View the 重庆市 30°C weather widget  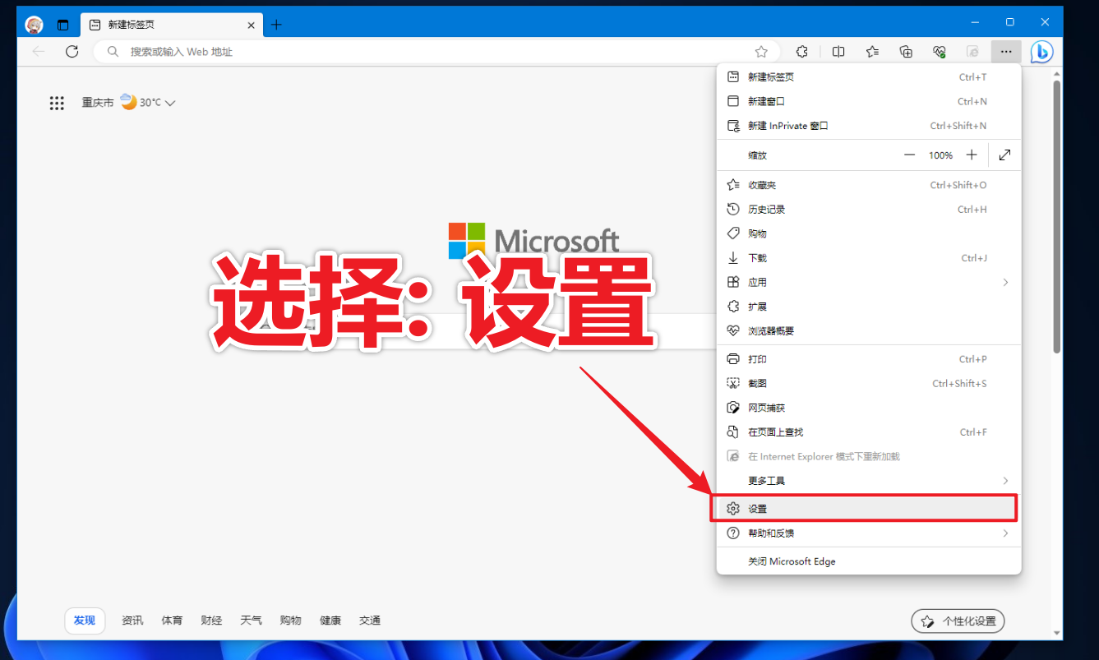coord(128,103)
